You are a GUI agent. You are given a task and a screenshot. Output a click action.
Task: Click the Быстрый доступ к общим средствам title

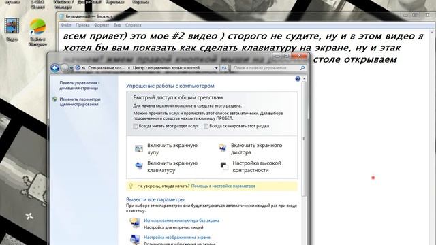pyautogui.click(x=178, y=97)
